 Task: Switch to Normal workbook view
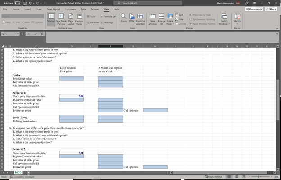pyautogui.click(x=51, y=19)
